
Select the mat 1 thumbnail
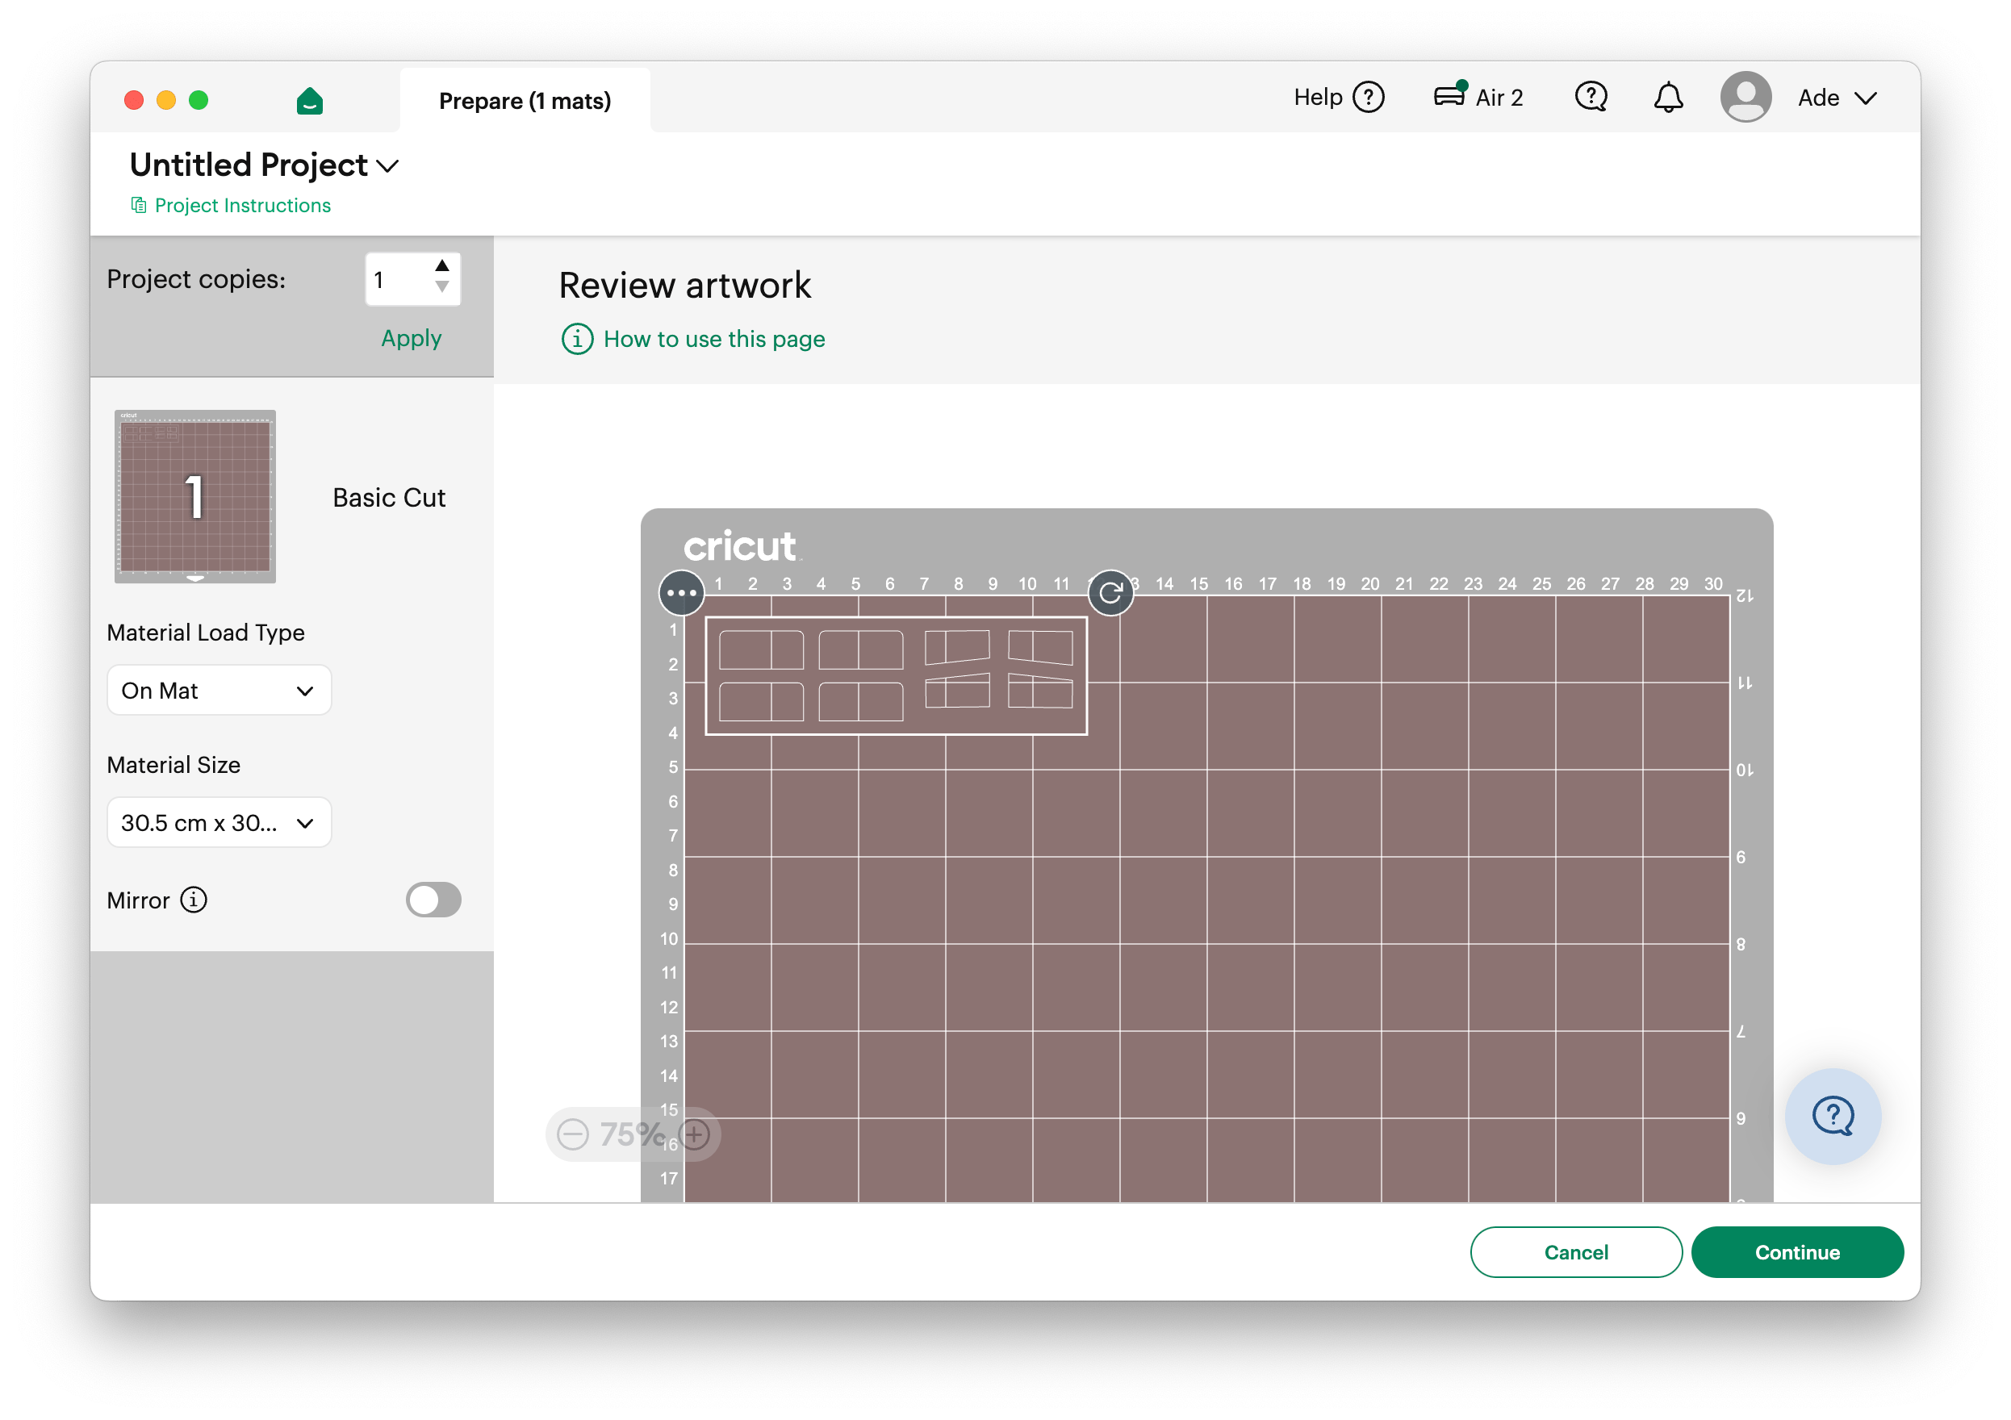[195, 497]
